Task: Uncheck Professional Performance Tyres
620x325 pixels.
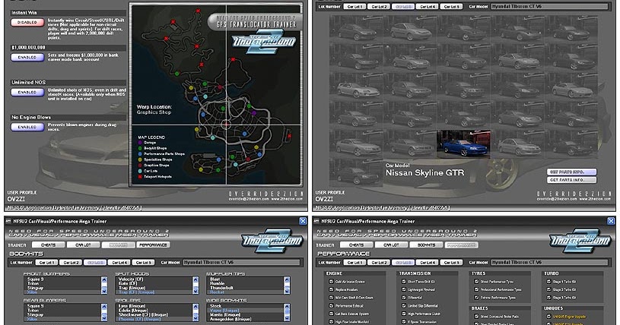Action: [x=476, y=289]
